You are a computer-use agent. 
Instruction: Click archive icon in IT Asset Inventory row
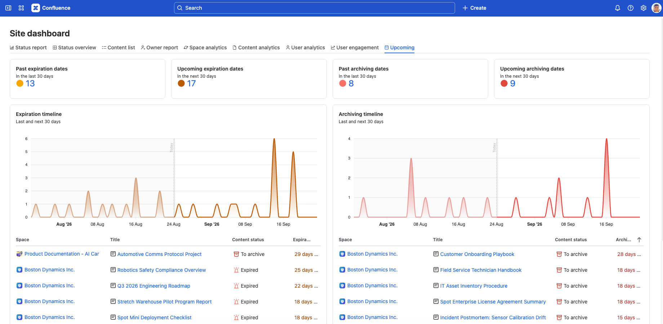[559, 286]
